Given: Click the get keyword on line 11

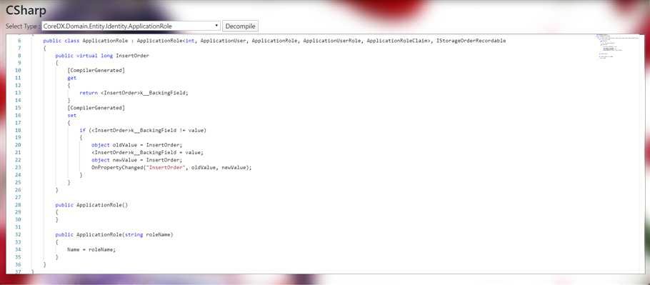Looking at the screenshot, I should point(72,78).
